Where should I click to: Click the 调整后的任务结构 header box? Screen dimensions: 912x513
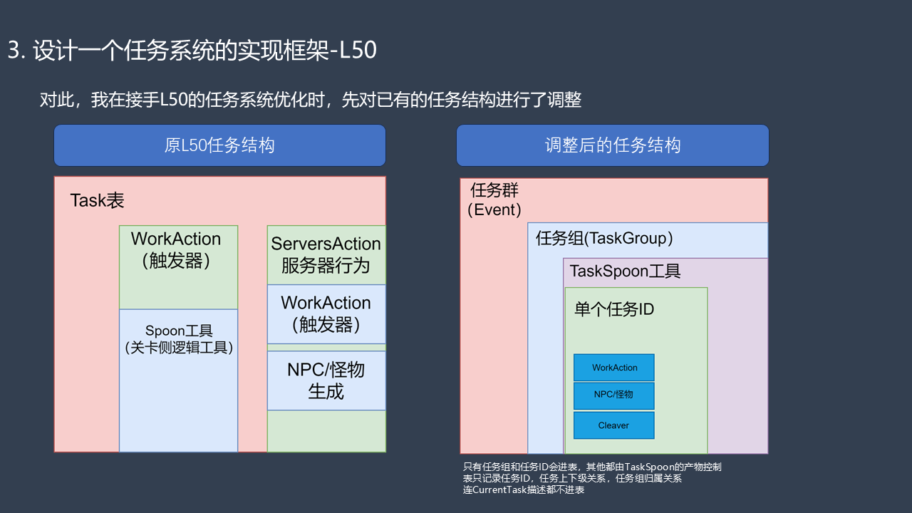pyautogui.click(x=613, y=145)
